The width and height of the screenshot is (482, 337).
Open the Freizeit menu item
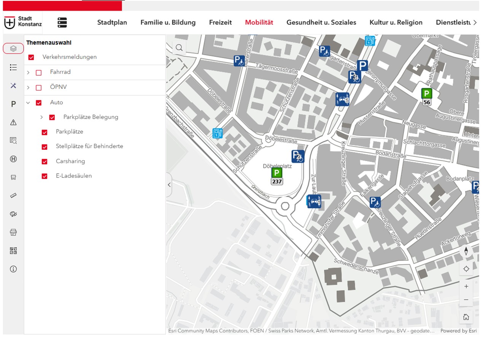coord(220,22)
